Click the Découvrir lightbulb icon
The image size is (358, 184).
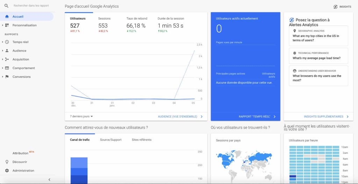pyautogui.click(x=7, y=162)
